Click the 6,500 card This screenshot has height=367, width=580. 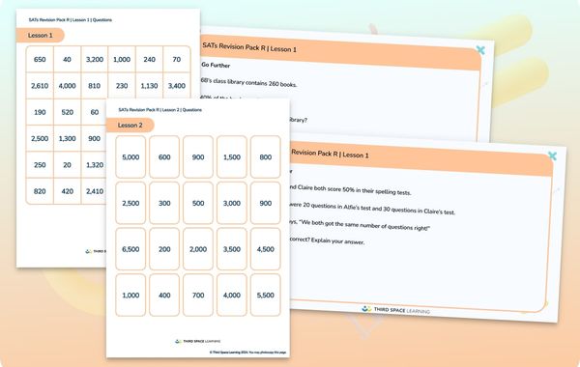130,249
